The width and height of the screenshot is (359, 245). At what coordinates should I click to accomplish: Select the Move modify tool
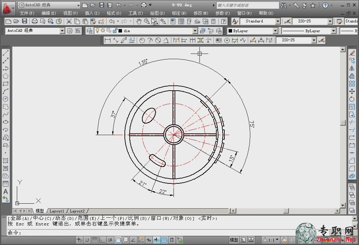(352, 91)
